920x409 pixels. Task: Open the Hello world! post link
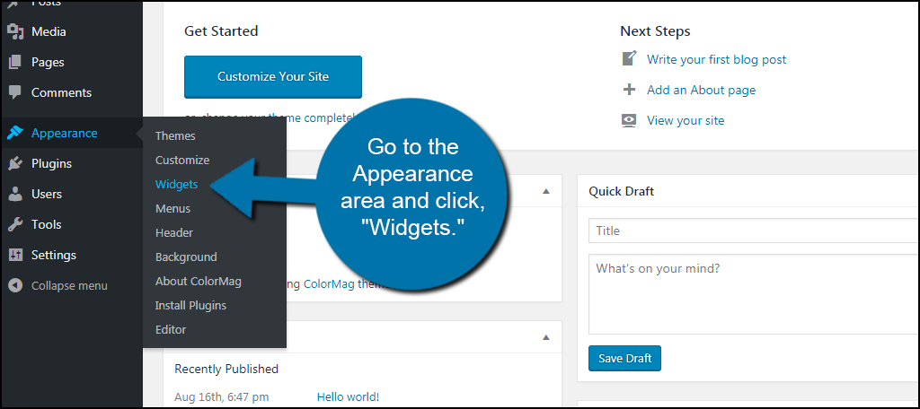(x=348, y=396)
